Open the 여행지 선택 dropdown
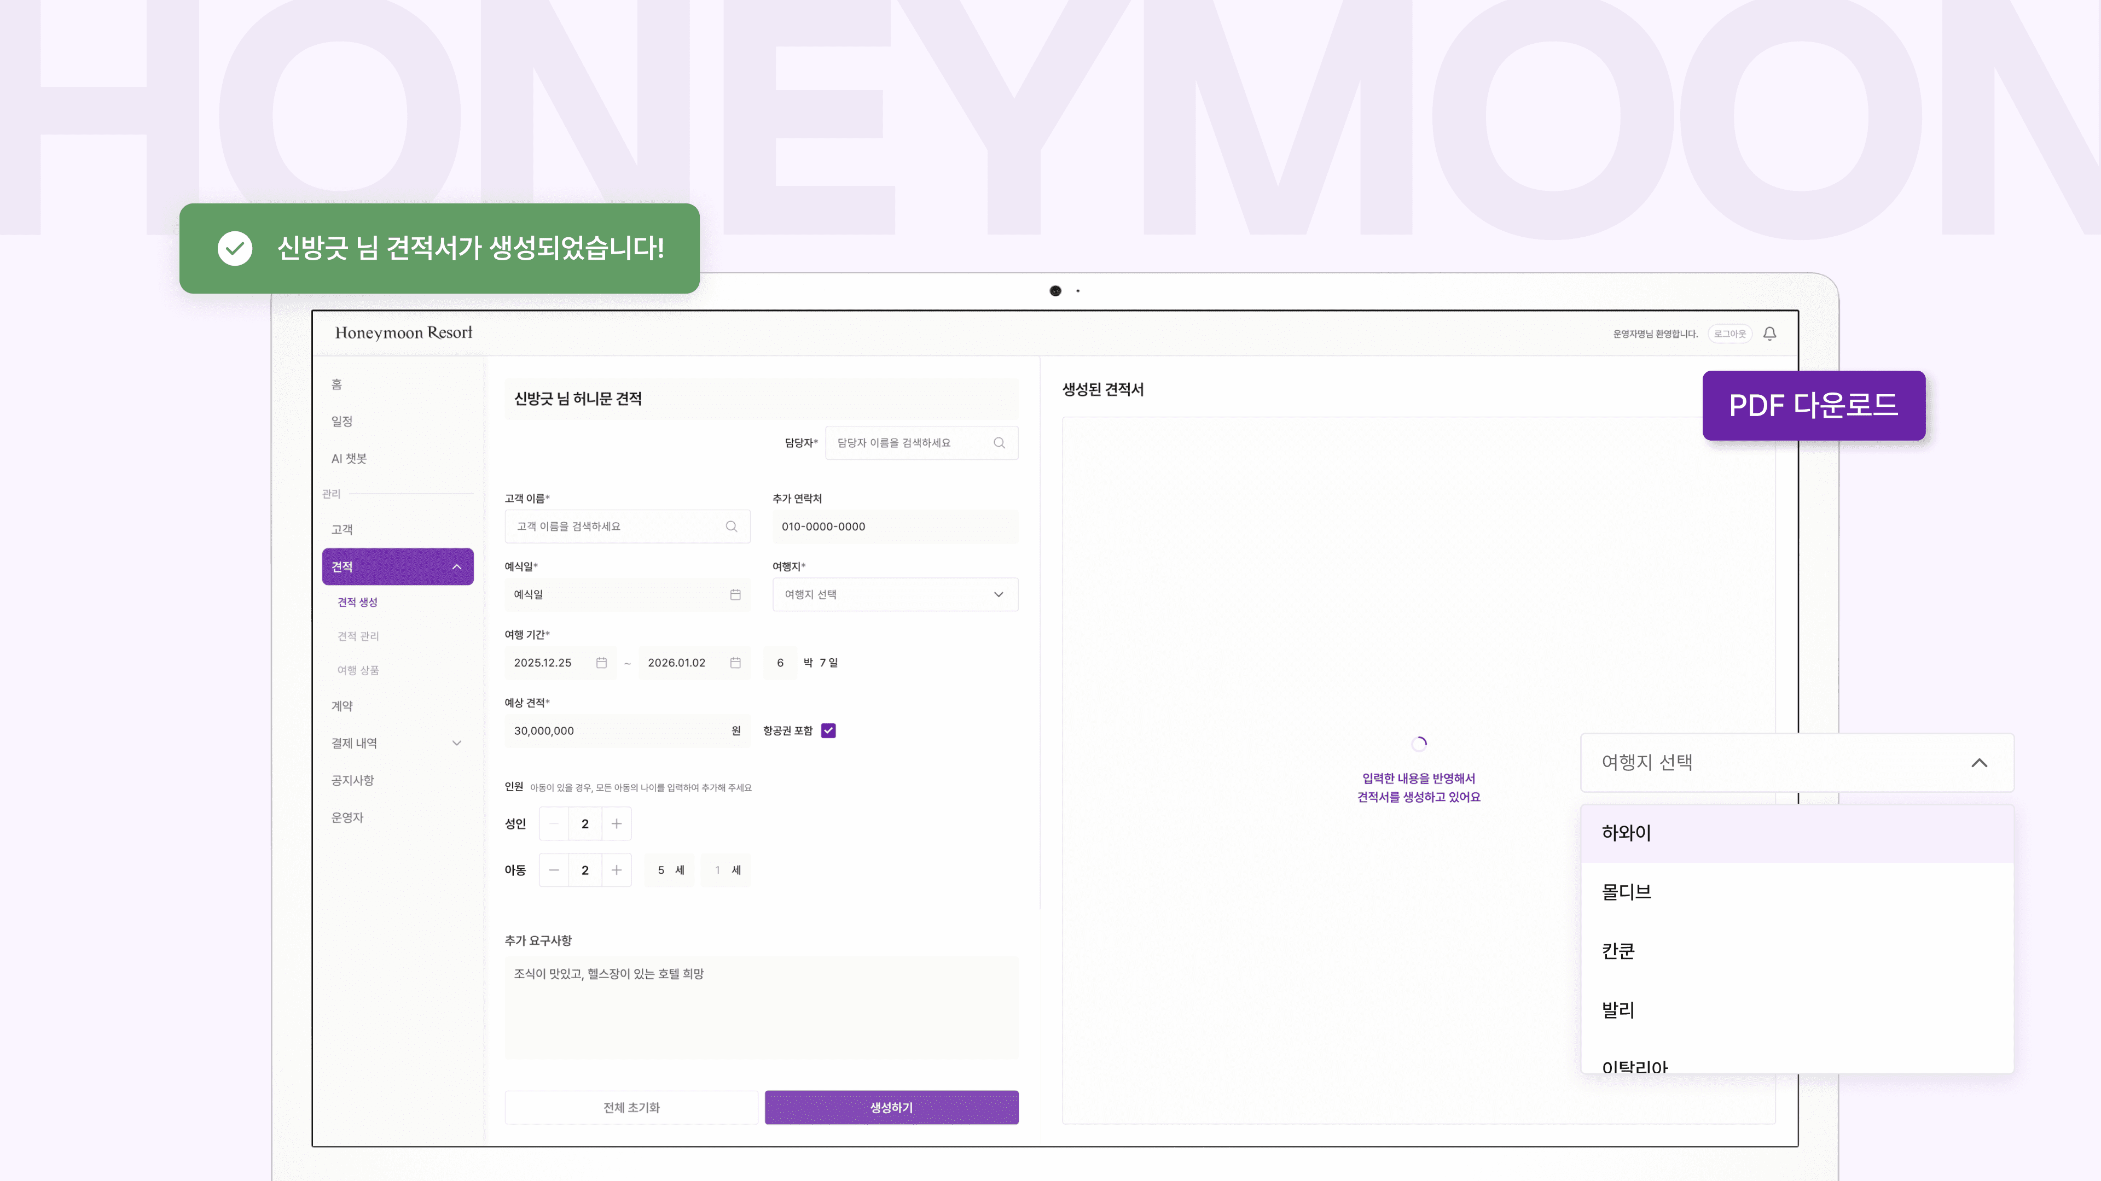This screenshot has height=1181, width=2101. (x=895, y=594)
